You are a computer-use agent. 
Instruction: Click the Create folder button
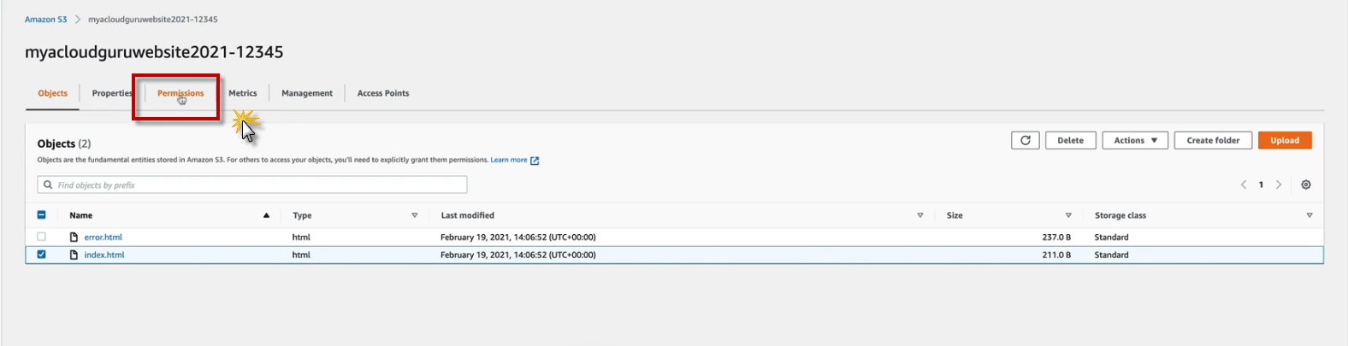pos(1213,140)
